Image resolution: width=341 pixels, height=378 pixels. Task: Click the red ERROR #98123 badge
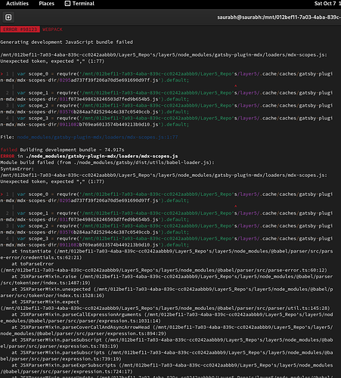click(20, 29)
